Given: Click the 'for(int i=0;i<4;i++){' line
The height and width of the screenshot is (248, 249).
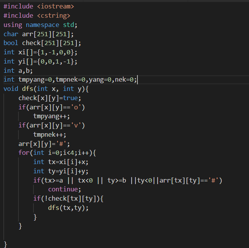Looking at the screenshot, I should point(57,153).
